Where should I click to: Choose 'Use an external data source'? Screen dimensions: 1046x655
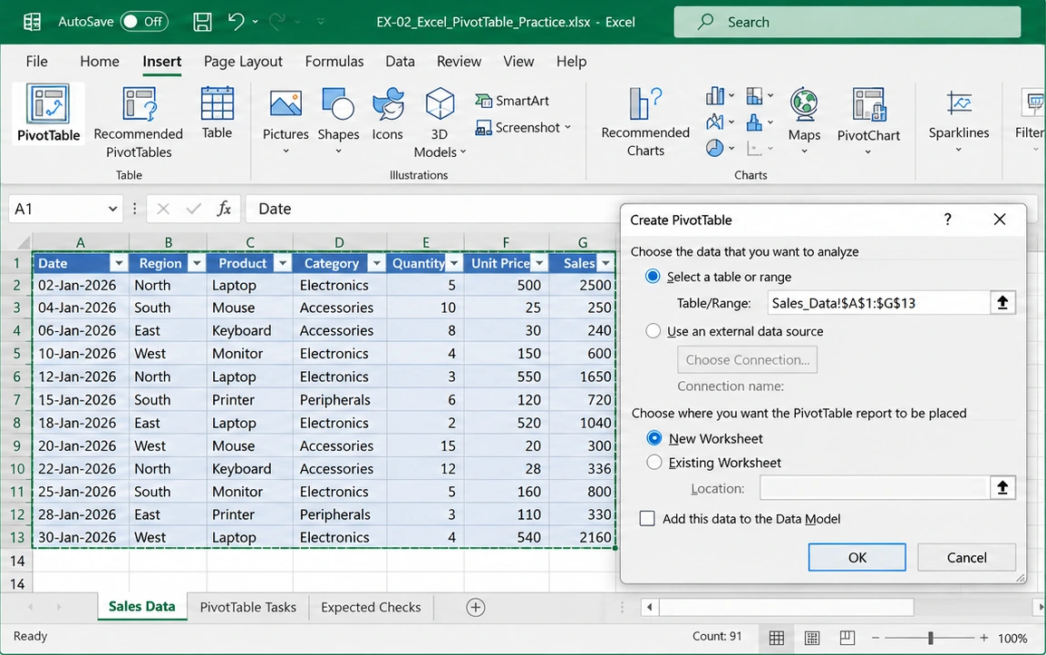(x=654, y=331)
